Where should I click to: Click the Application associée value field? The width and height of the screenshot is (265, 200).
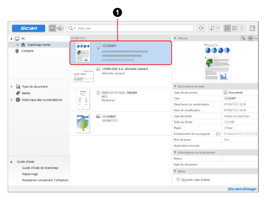pos(240,146)
